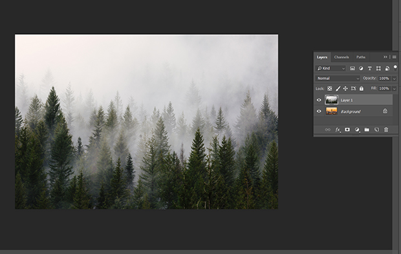Image resolution: width=401 pixels, height=254 pixels.
Task: Hide Layer 1 visibility eye
Action: [319, 100]
